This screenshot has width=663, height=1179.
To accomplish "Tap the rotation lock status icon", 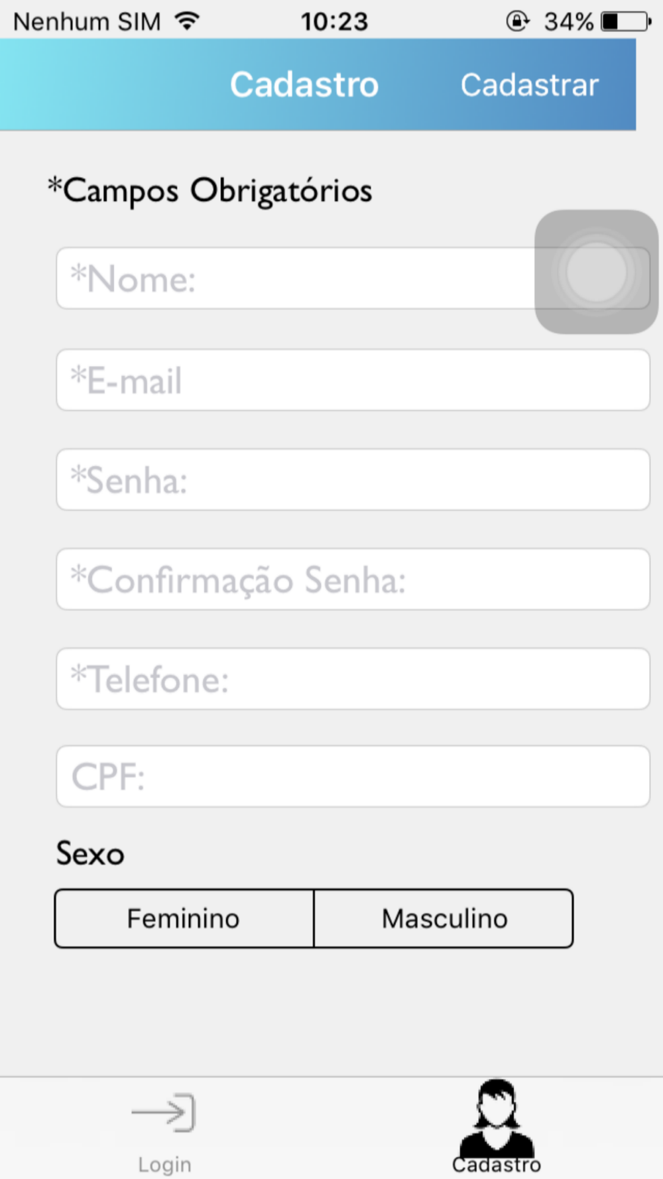I will click(x=517, y=21).
